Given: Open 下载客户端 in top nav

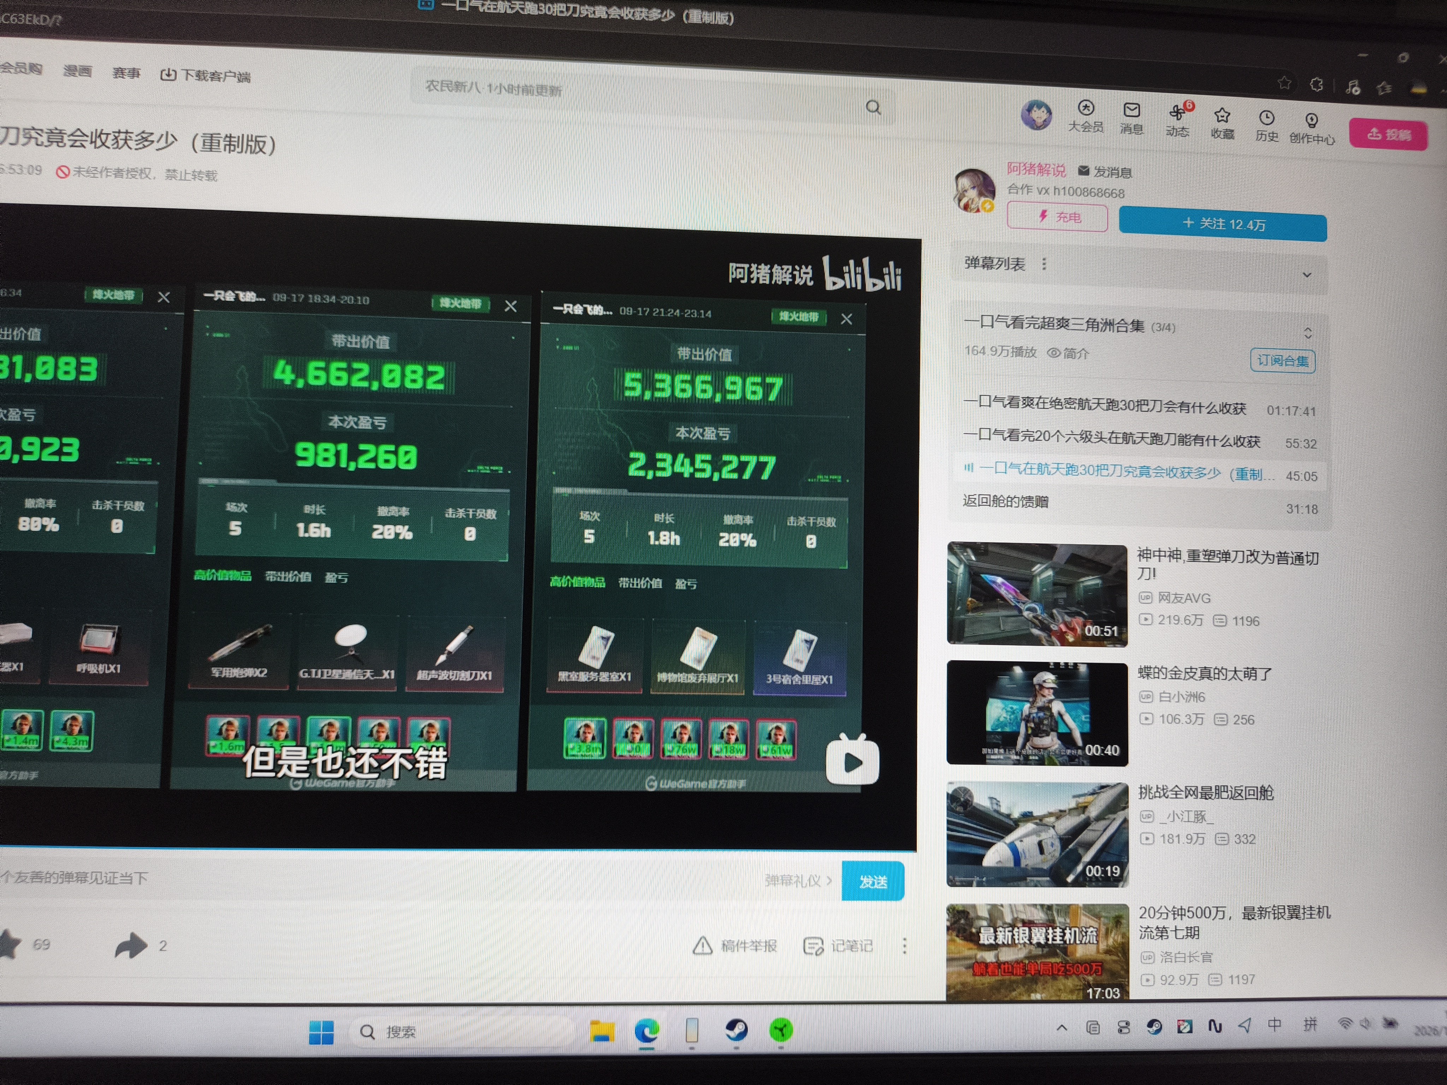Looking at the screenshot, I should click(205, 75).
